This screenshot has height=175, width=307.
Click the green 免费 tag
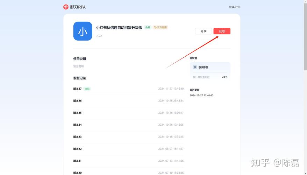[x=148, y=27]
